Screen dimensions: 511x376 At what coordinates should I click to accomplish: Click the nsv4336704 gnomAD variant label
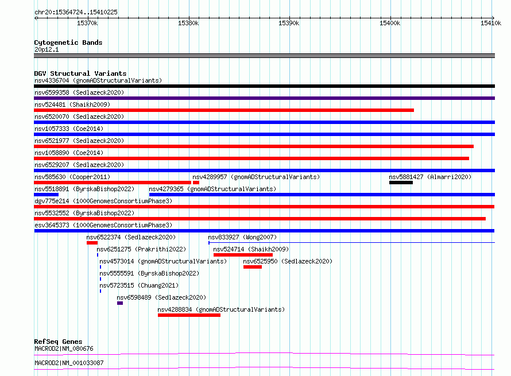point(98,80)
